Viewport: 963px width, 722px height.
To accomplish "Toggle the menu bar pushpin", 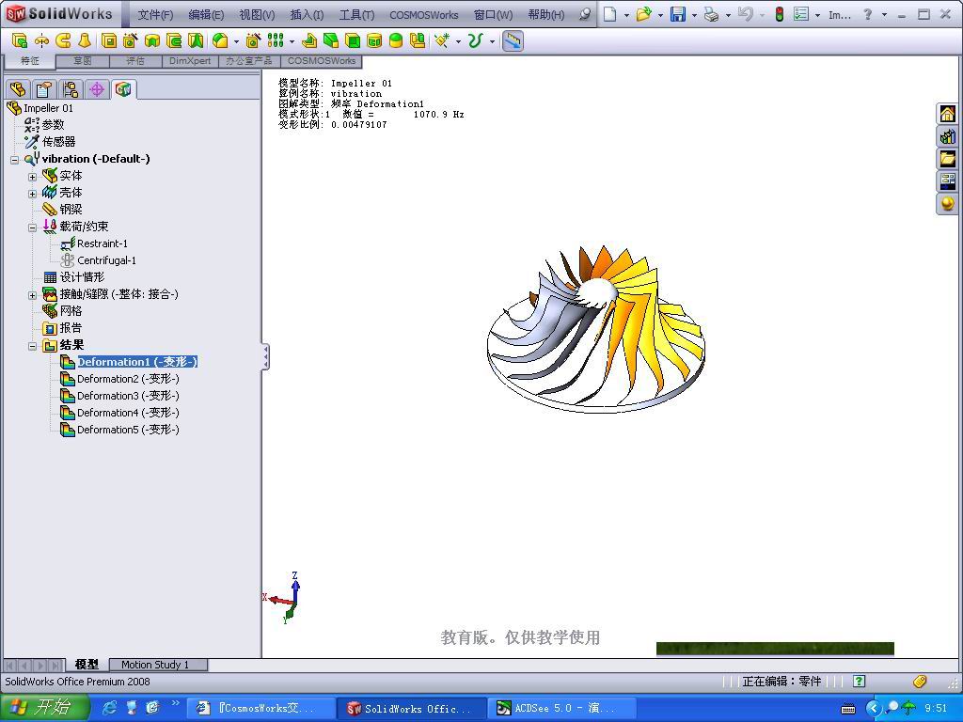I will 585,14.
